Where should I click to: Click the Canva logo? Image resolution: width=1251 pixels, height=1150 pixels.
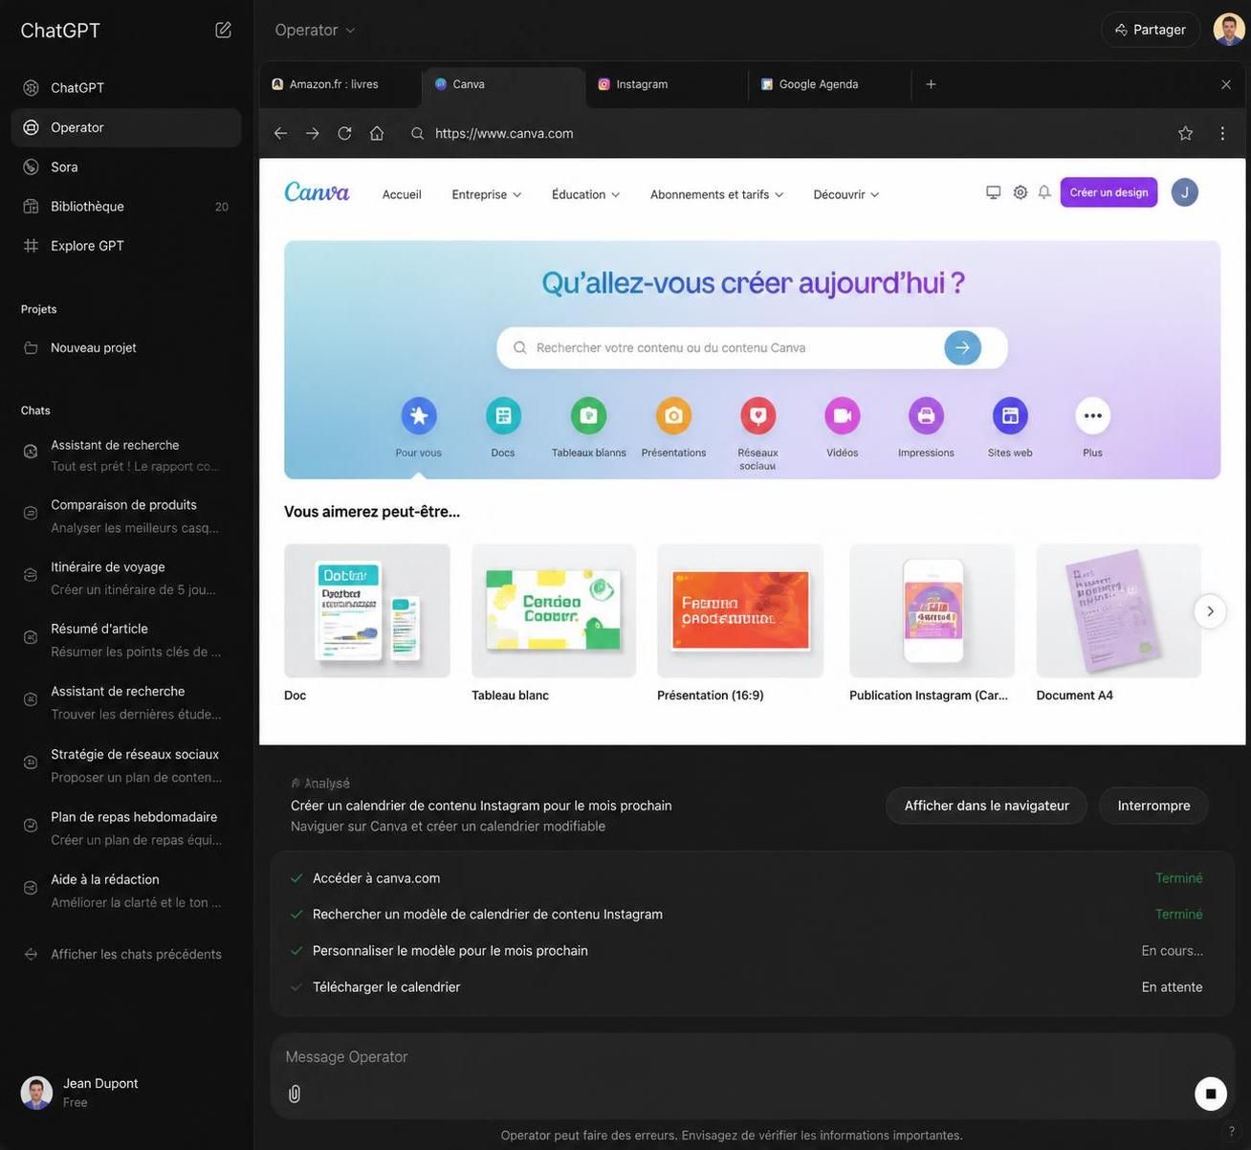point(317,192)
